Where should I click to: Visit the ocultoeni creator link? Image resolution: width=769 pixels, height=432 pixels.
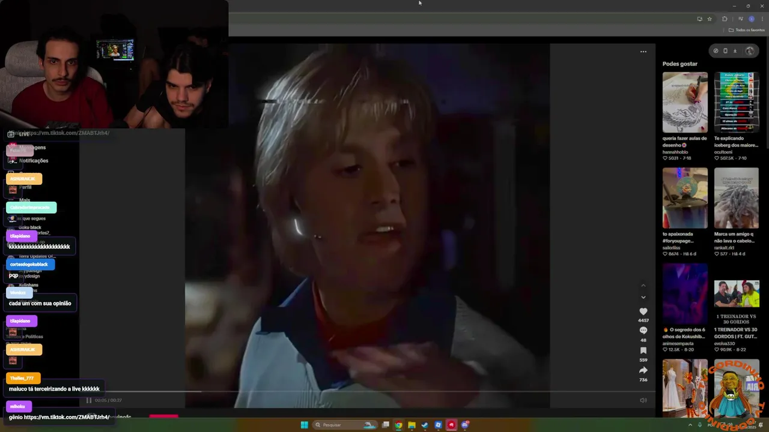[724, 152]
